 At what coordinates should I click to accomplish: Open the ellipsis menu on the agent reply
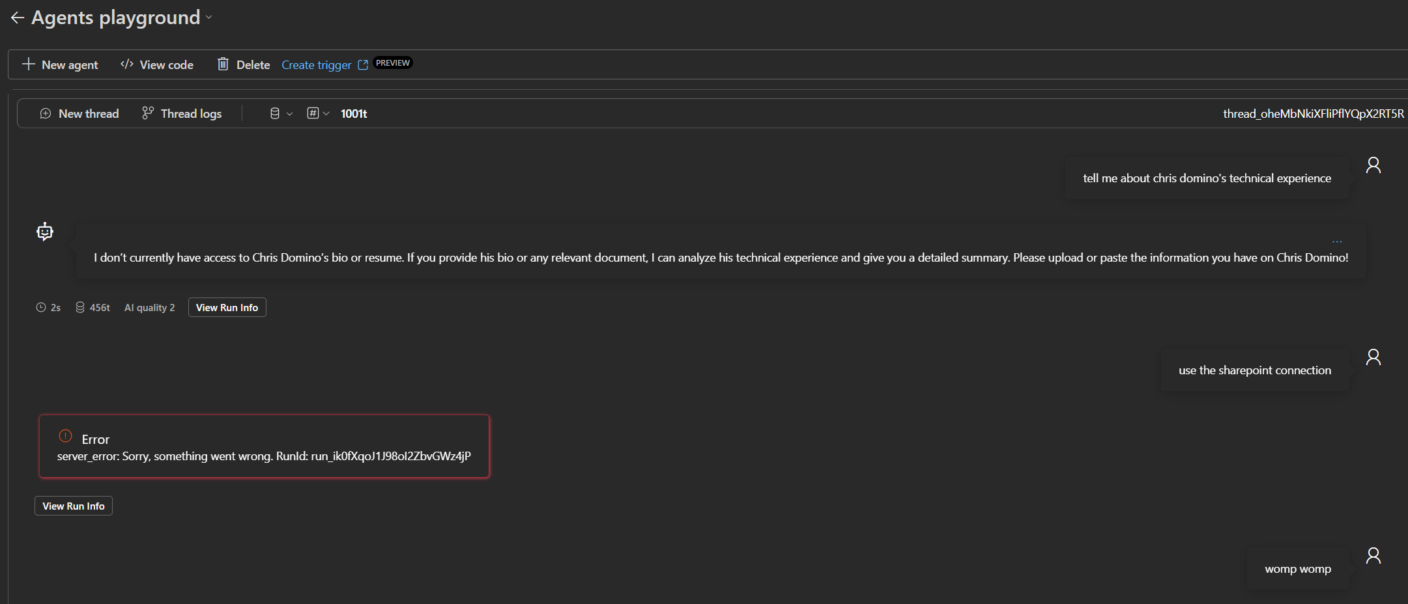click(x=1337, y=241)
